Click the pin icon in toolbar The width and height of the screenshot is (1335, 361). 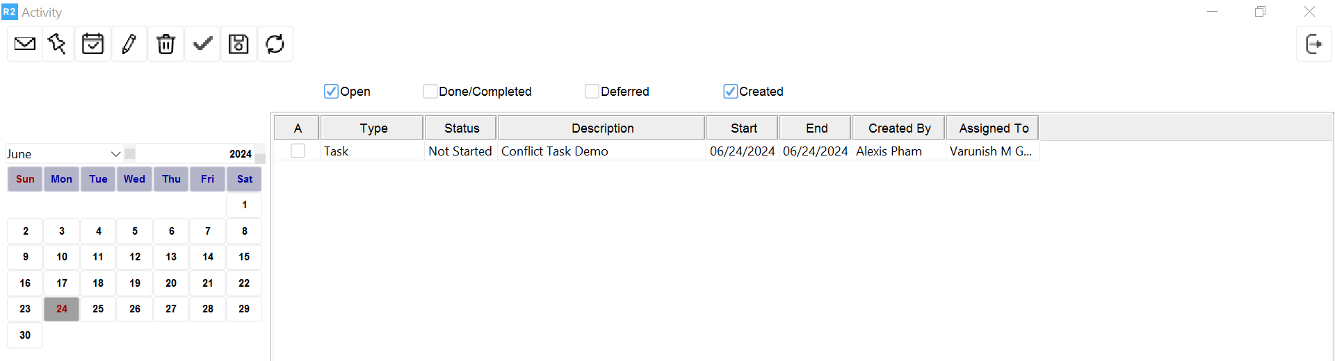pos(58,44)
